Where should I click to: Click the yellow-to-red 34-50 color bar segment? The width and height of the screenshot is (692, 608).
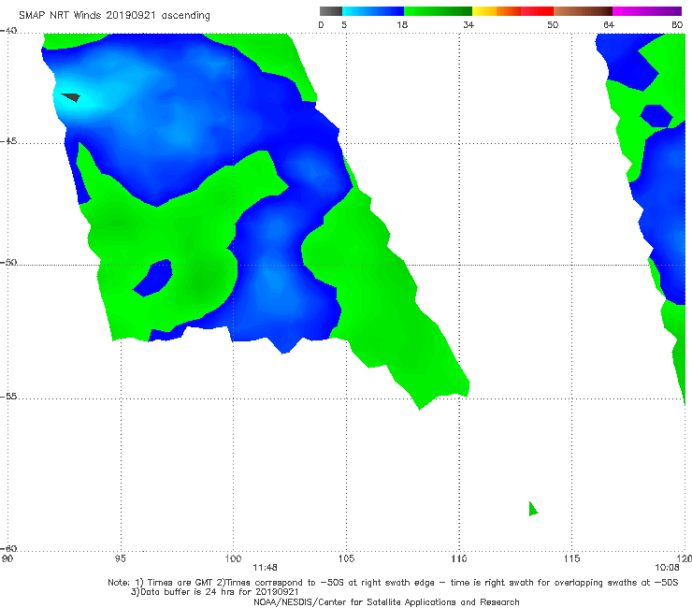pyautogui.click(x=512, y=11)
